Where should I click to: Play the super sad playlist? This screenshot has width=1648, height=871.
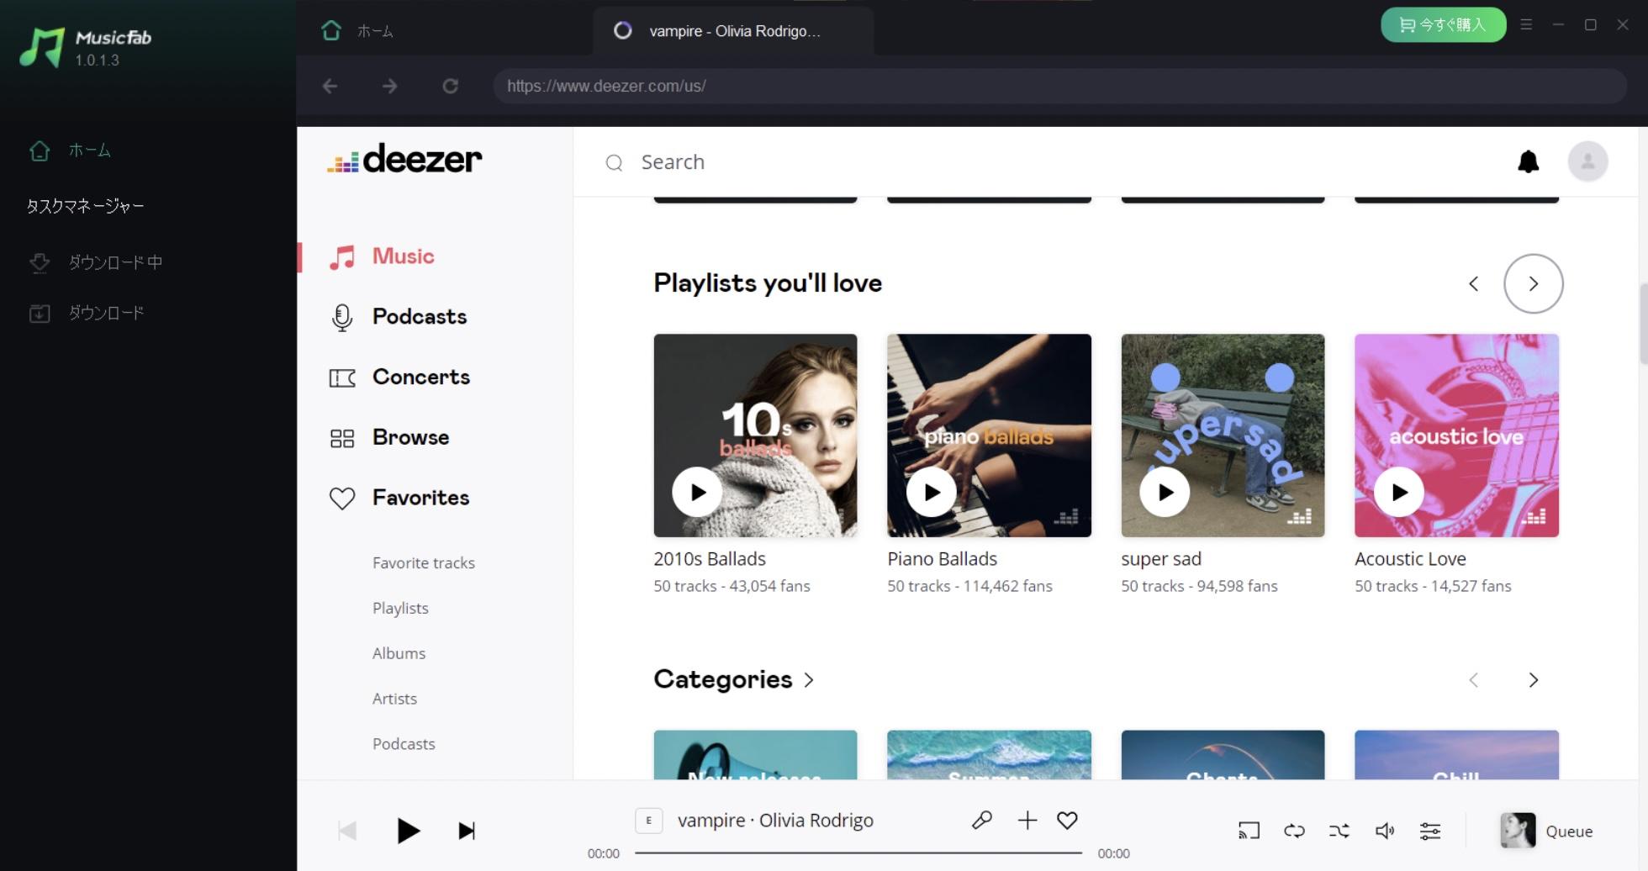[x=1165, y=493]
